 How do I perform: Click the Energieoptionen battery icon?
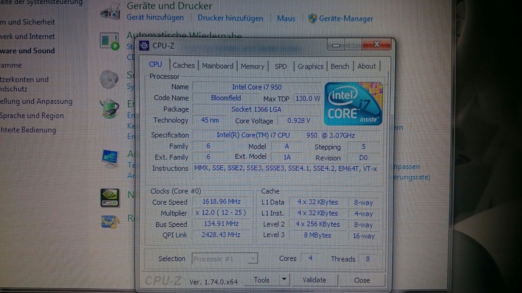(x=110, y=109)
